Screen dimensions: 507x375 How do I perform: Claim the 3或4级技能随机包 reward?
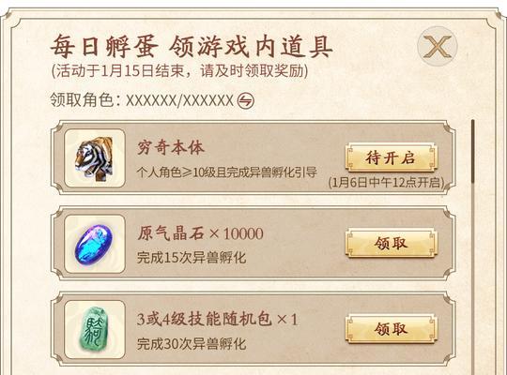[x=392, y=329]
